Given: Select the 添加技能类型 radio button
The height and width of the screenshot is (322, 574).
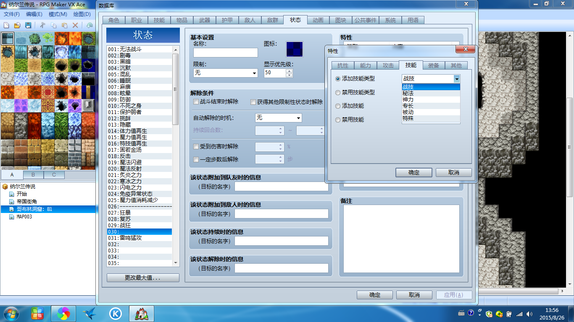Looking at the screenshot, I should tap(338, 79).
